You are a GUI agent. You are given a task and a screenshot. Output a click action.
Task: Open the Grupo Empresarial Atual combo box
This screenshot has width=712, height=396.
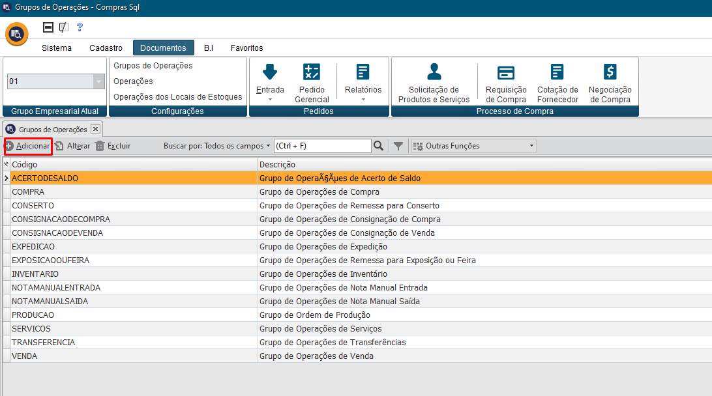coord(98,81)
